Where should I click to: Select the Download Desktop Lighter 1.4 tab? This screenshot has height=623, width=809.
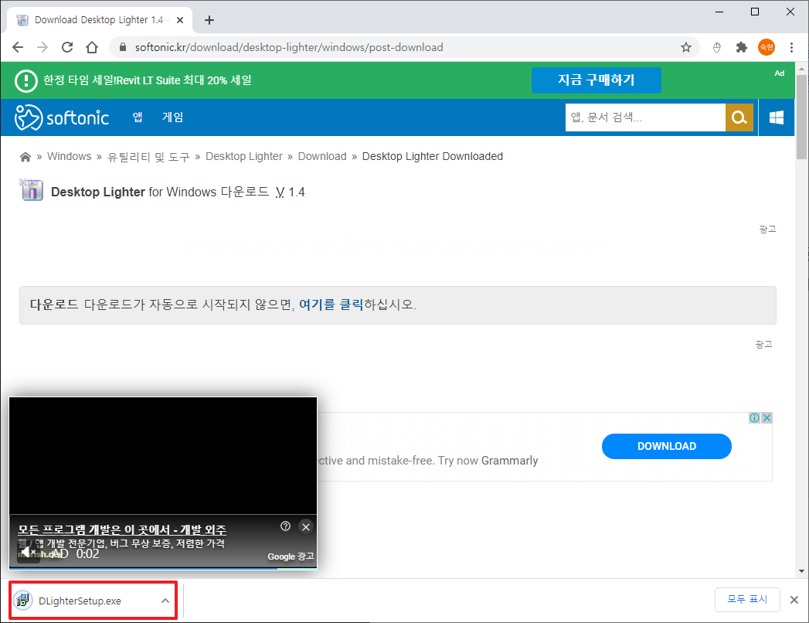coord(100,20)
